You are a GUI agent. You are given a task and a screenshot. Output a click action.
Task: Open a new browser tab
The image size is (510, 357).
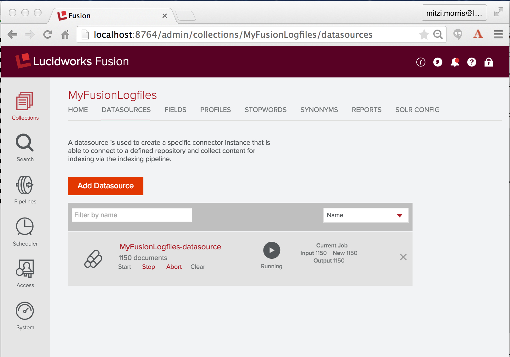186,16
